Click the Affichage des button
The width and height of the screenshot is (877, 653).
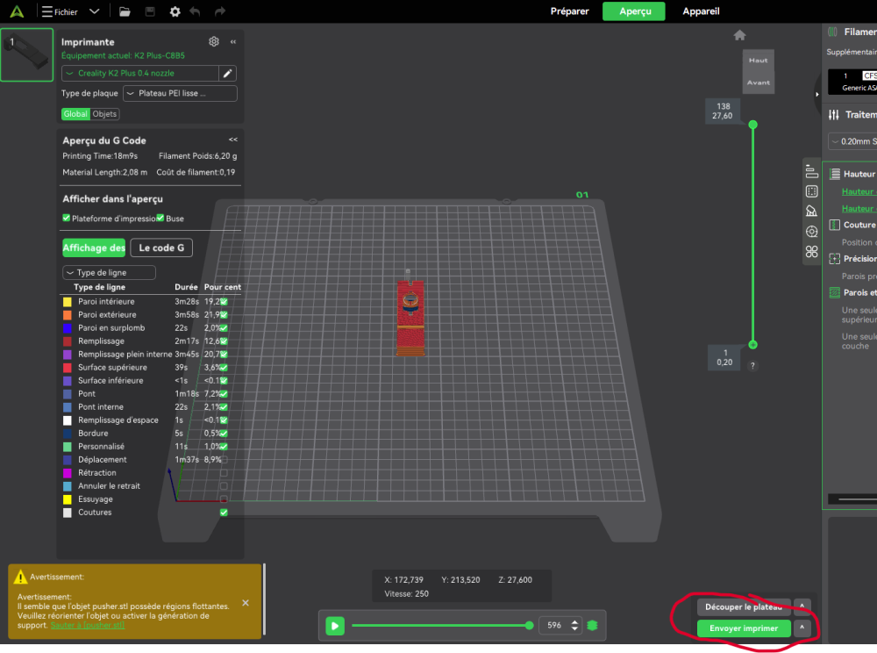coord(94,248)
